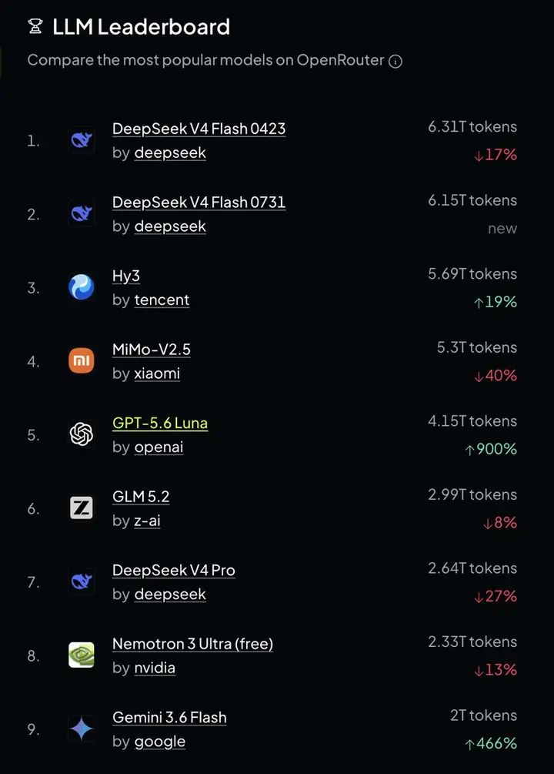
Task: Open the Gemini 3.6 Flash model link
Action: (x=169, y=718)
